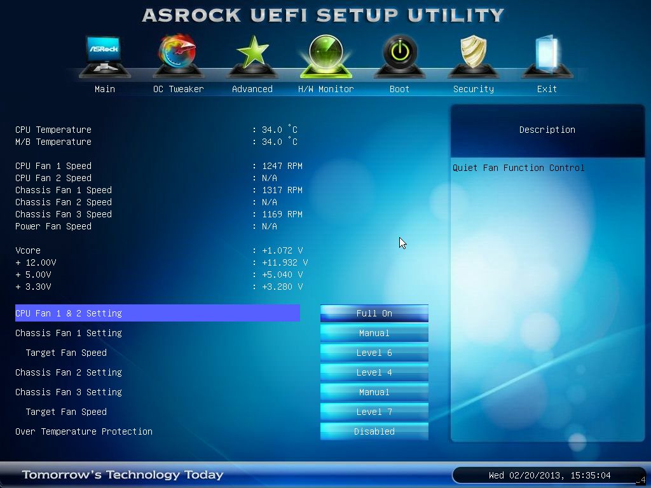
Task: Click the green star Advanced icon
Action: click(252, 56)
